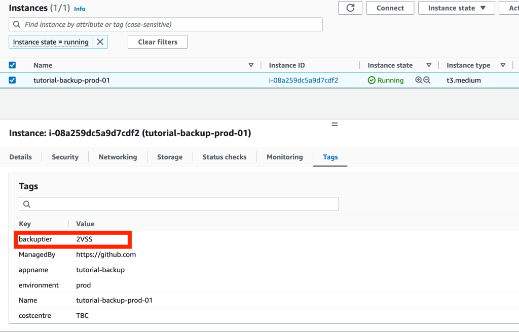
Task: Click the zoom-out magnifier beside Running
Action: coord(427,80)
